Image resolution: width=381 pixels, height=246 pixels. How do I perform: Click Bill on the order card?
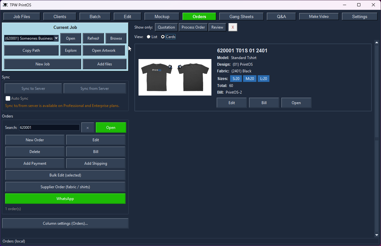[x=264, y=103]
